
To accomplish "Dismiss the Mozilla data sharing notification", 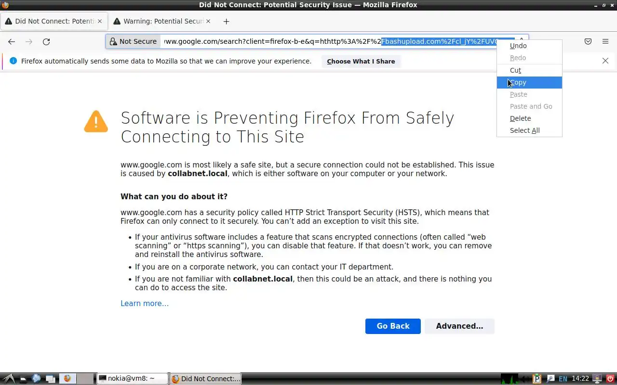I will 605,61.
